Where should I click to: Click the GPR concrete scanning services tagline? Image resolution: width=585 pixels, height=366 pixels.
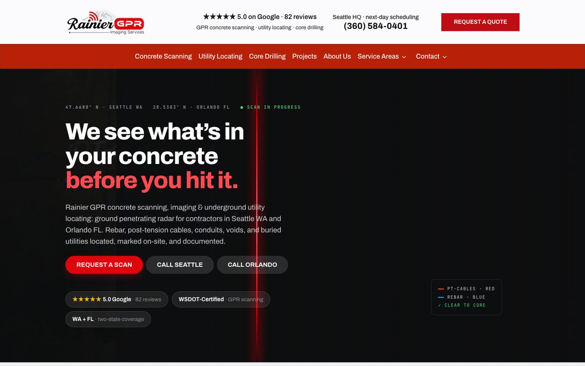coord(260,27)
